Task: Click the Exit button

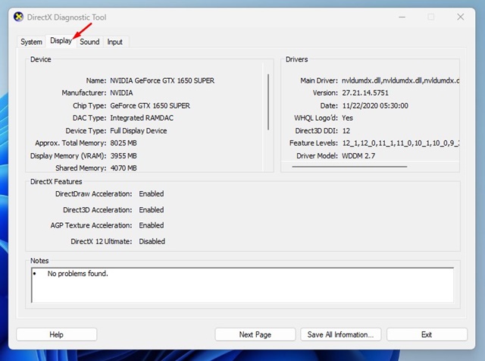Action: [427, 334]
